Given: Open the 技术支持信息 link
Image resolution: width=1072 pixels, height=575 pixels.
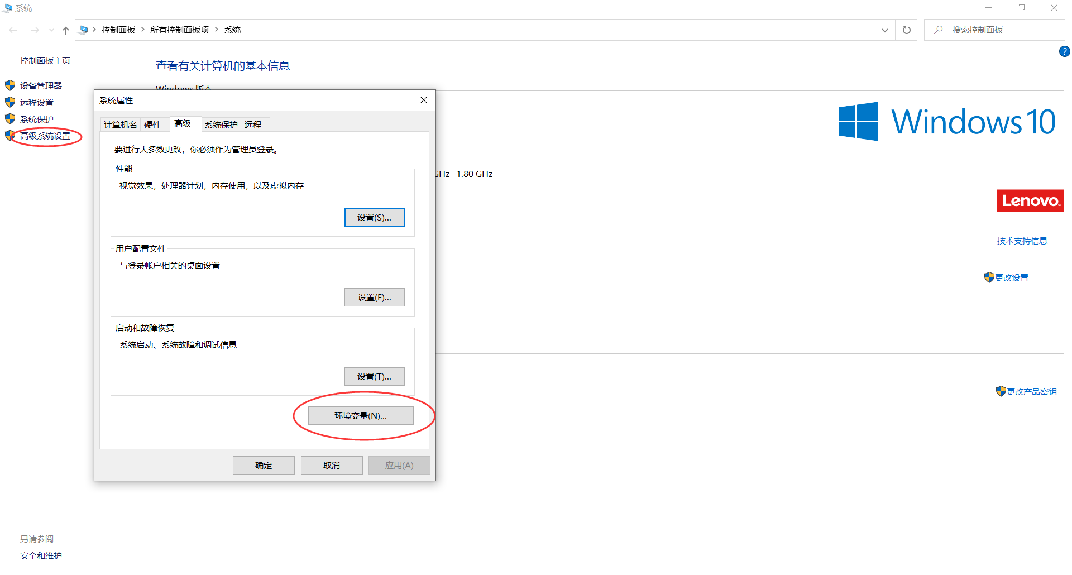Looking at the screenshot, I should (x=1022, y=241).
